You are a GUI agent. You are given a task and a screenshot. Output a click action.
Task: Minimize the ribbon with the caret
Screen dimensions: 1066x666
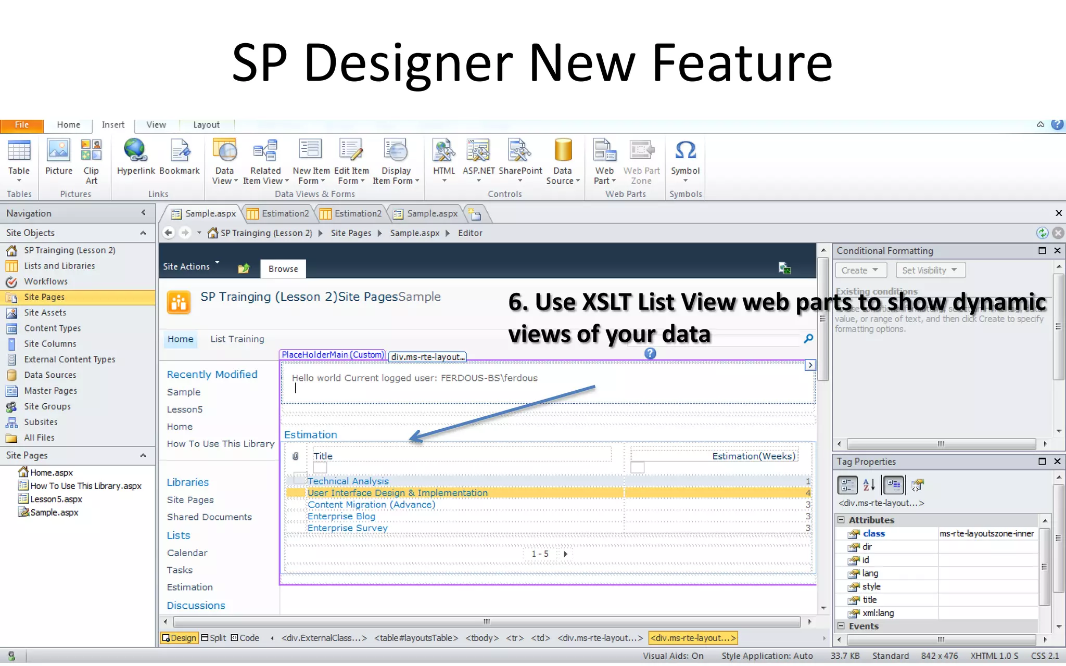[1040, 124]
